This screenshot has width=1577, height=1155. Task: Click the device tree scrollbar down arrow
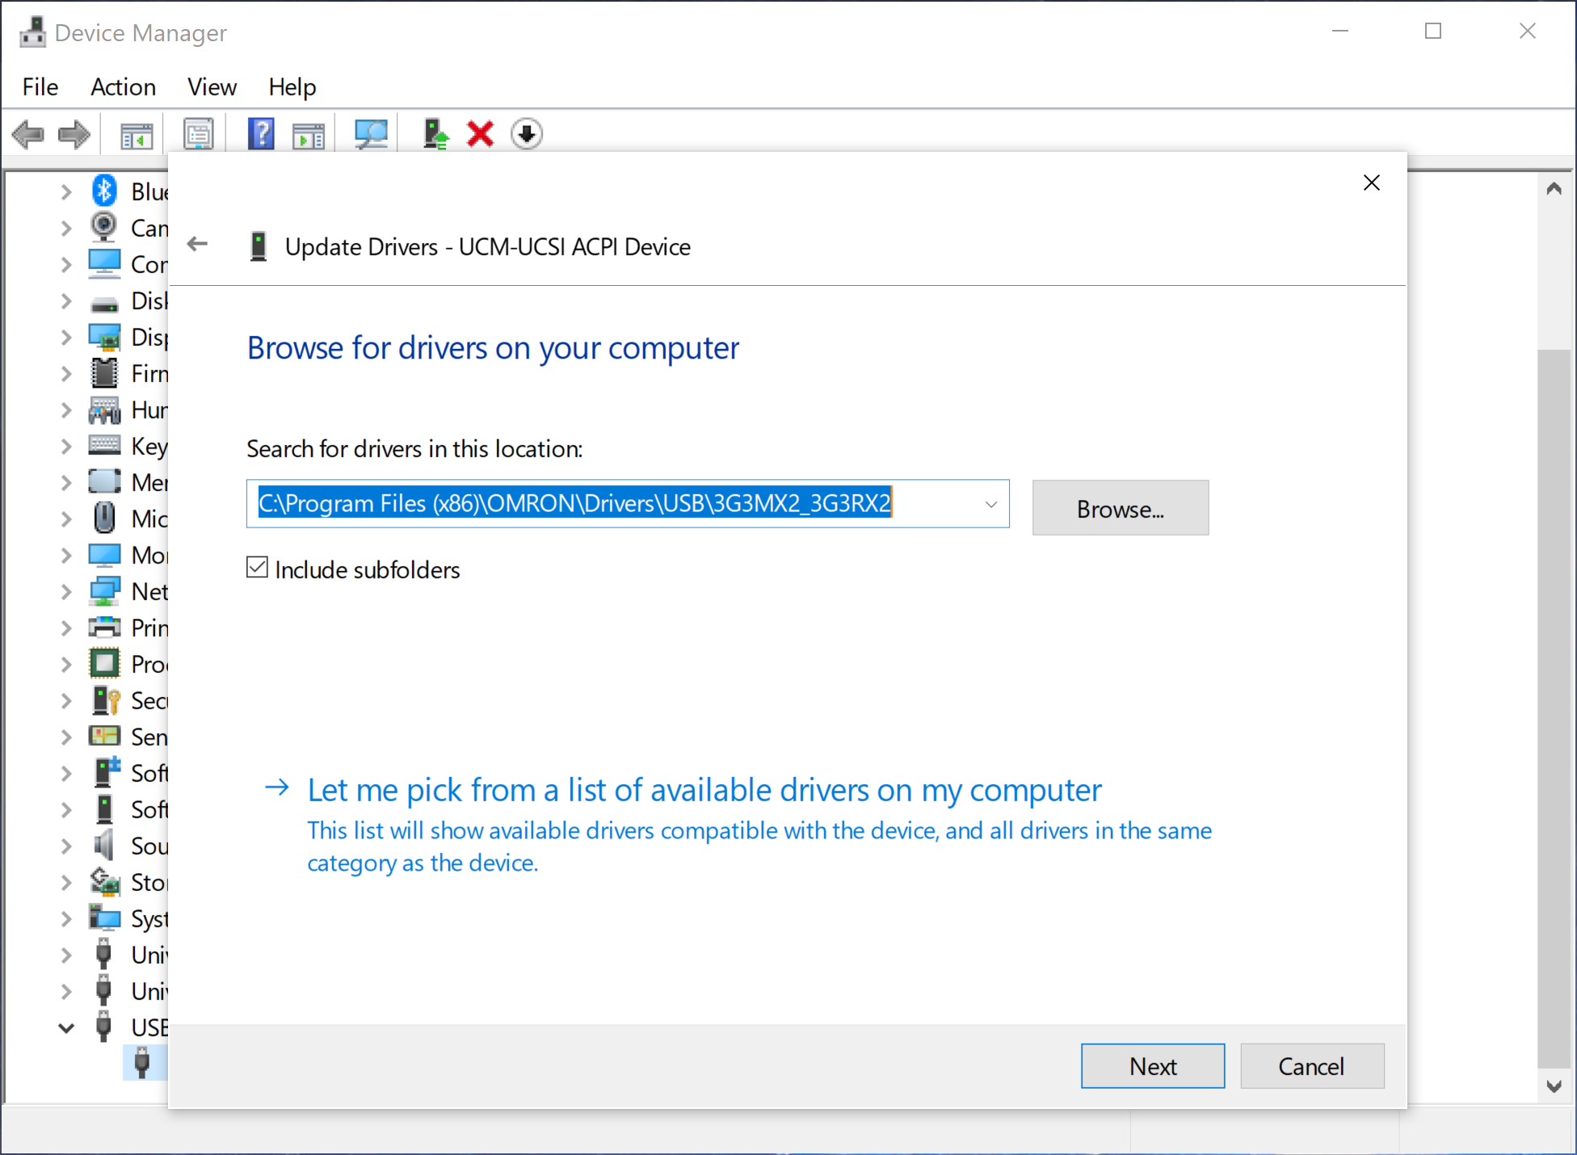tap(1554, 1086)
